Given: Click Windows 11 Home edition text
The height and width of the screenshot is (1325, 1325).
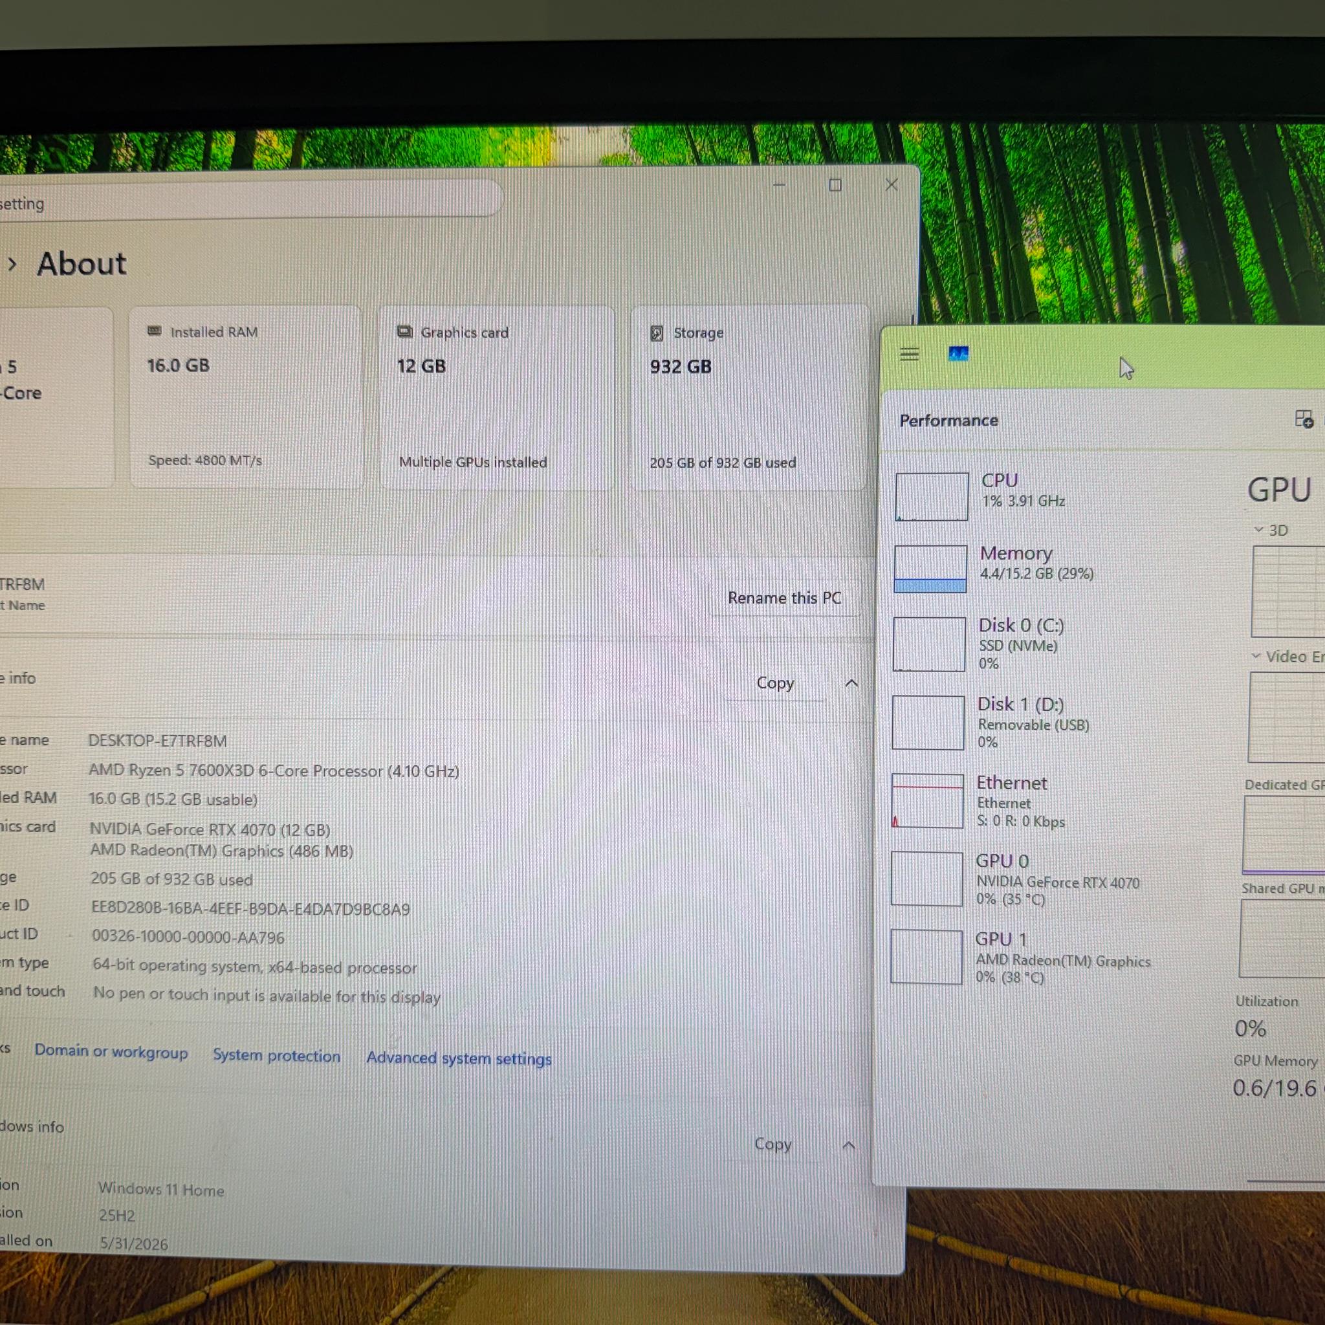Looking at the screenshot, I should tap(161, 1189).
